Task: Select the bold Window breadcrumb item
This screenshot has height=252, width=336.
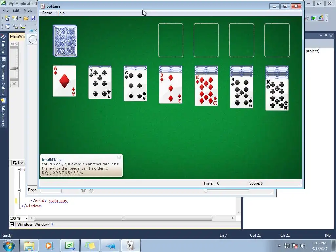Action: tap(25, 224)
